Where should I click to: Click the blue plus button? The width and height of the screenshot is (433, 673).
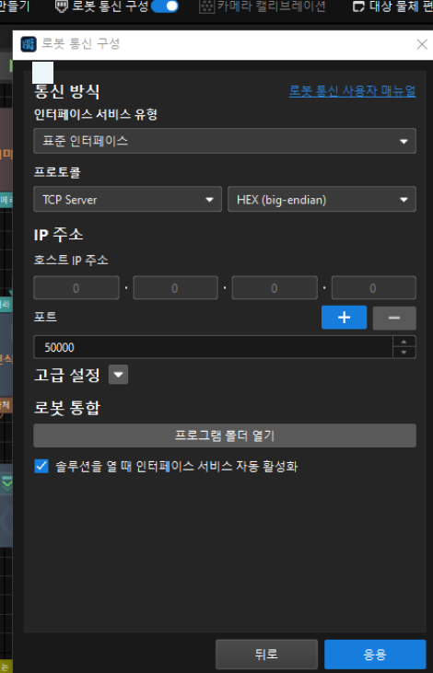pos(344,318)
